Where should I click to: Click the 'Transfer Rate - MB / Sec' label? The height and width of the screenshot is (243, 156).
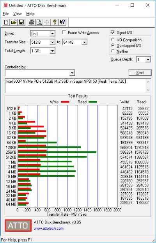point(67,214)
